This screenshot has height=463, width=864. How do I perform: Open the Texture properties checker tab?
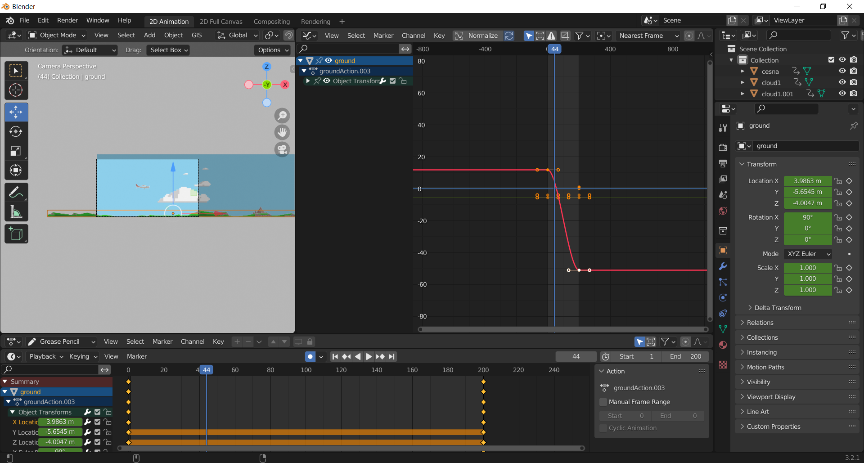point(723,365)
